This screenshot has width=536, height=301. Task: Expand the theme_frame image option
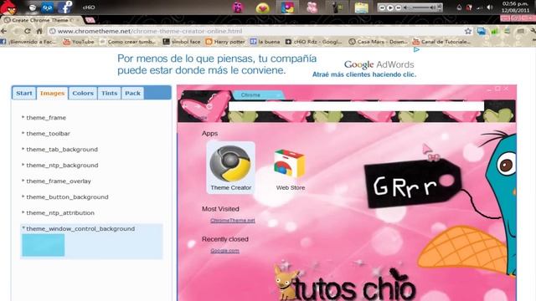pos(46,118)
